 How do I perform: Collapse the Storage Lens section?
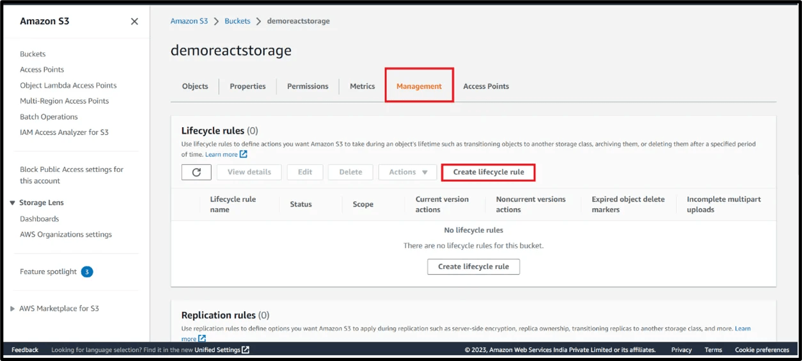pos(12,203)
